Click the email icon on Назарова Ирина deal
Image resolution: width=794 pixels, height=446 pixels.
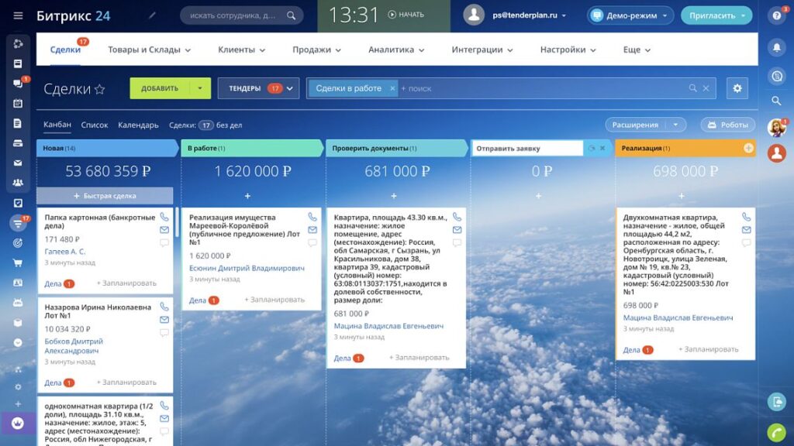tap(164, 320)
